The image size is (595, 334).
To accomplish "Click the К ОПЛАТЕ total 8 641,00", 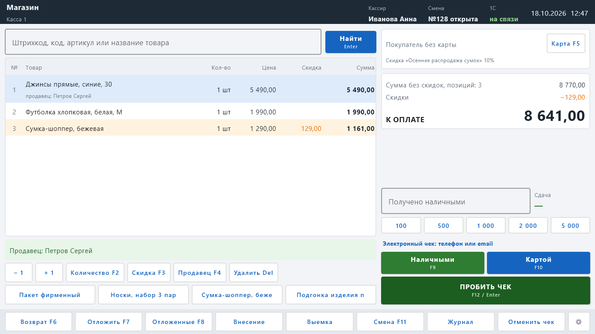I will tap(554, 116).
